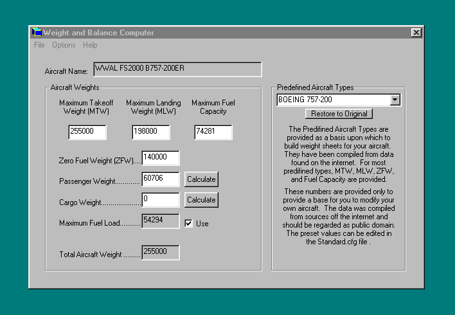
Task: Open the File menu
Action: [40, 45]
